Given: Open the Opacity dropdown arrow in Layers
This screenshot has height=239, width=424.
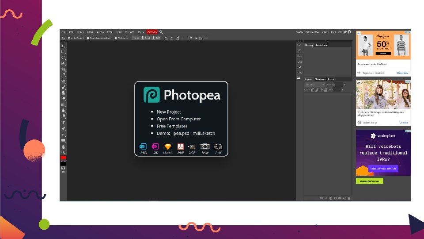Looking at the screenshot, I should click(344, 85).
